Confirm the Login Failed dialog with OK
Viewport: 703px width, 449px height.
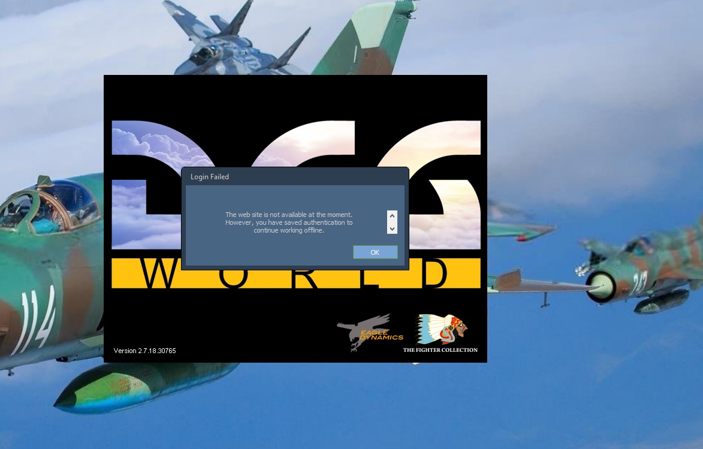(375, 252)
